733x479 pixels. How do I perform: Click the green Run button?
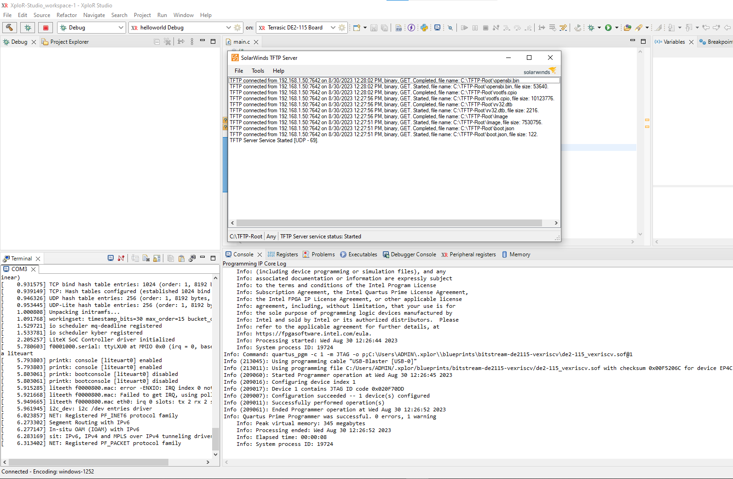pyautogui.click(x=608, y=28)
